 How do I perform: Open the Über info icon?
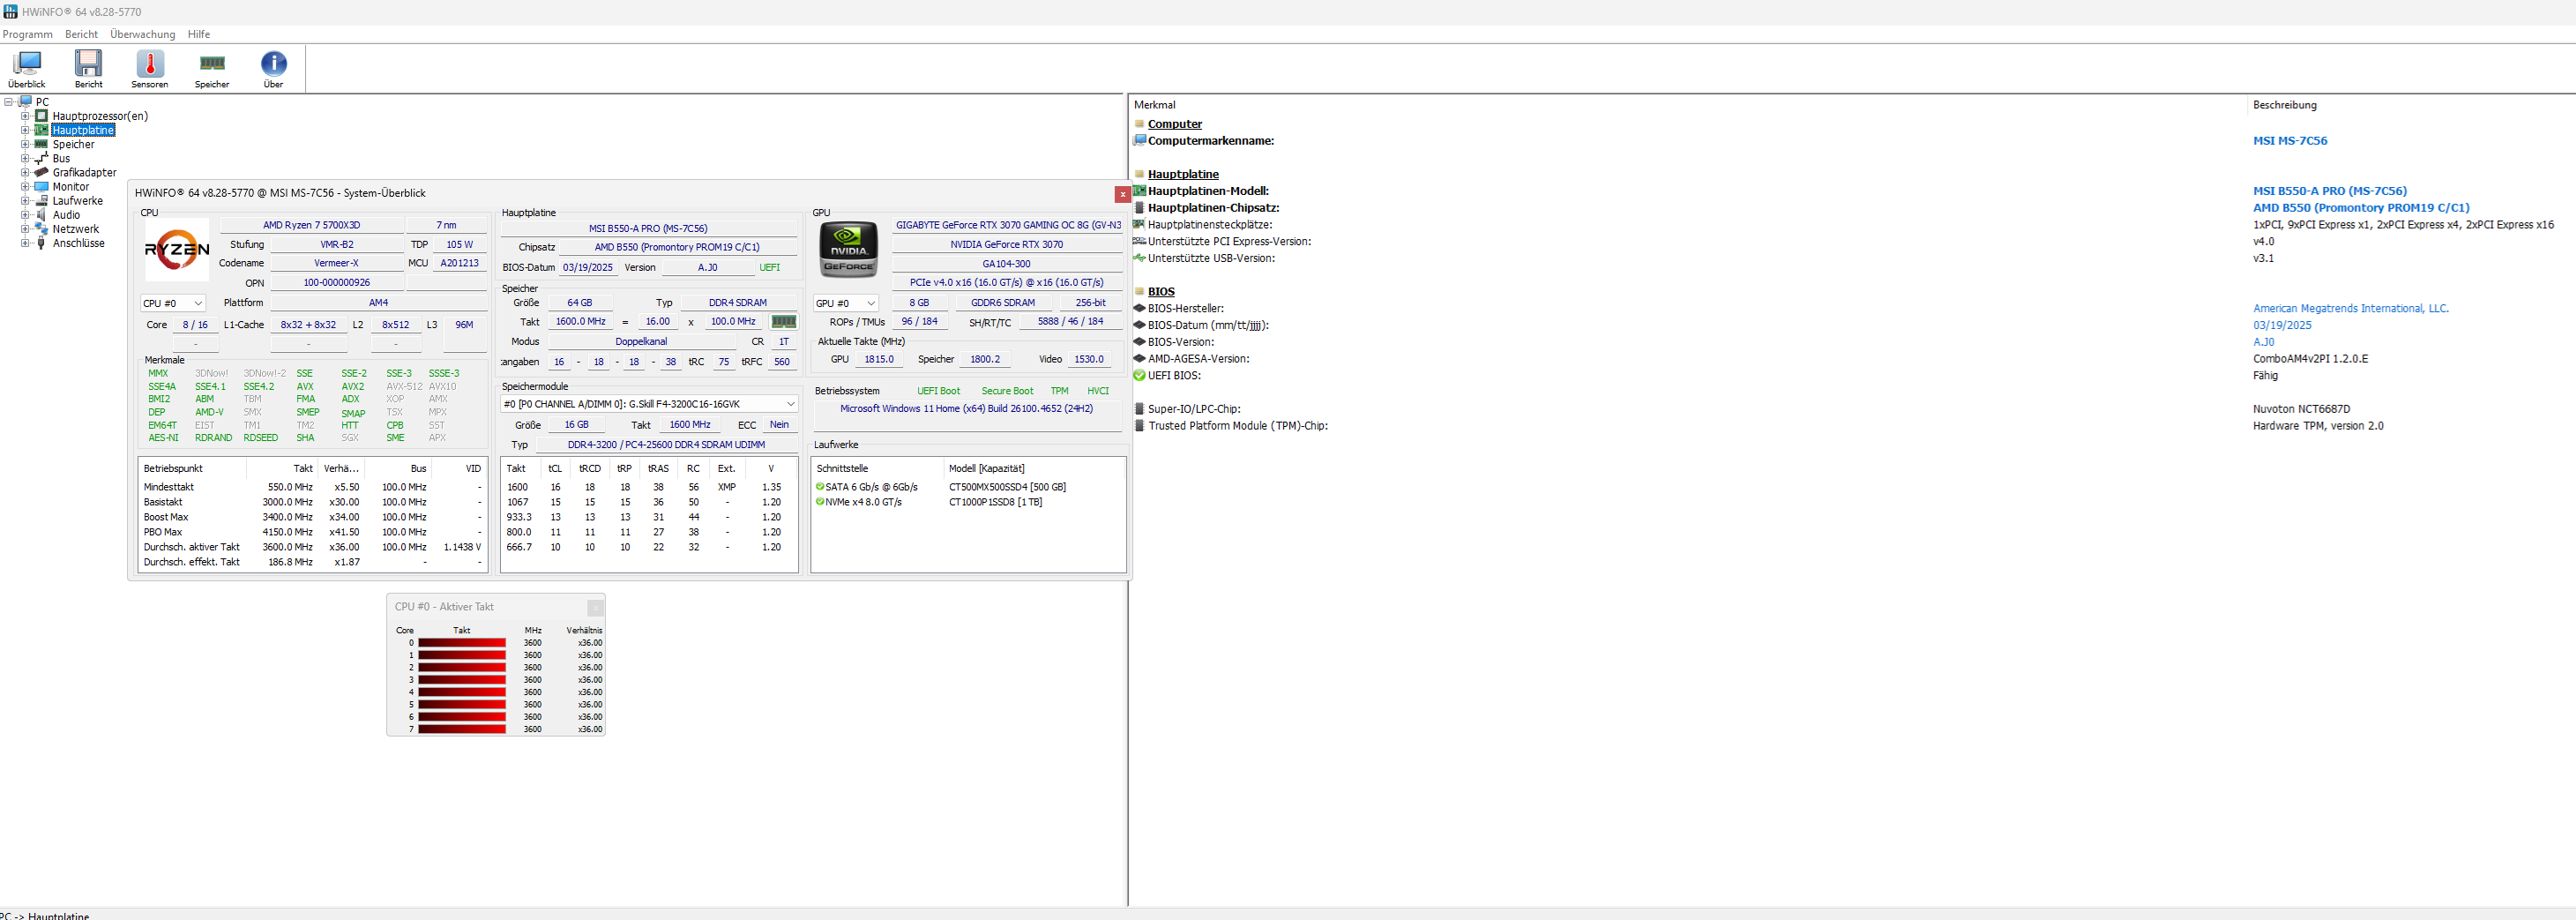tap(273, 69)
